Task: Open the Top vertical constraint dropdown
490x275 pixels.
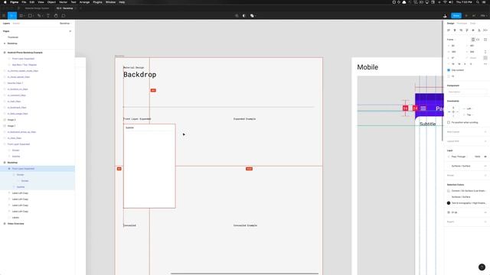Action: click(x=469, y=115)
